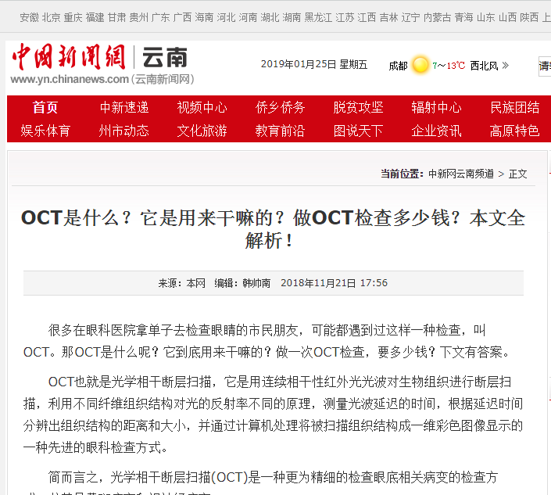
Task: Open the 娱乐体育 menu item
Action: (45, 131)
